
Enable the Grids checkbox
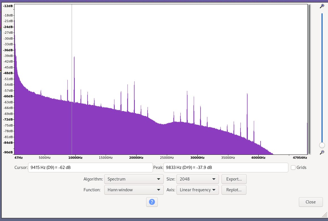pyautogui.click(x=293, y=168)
